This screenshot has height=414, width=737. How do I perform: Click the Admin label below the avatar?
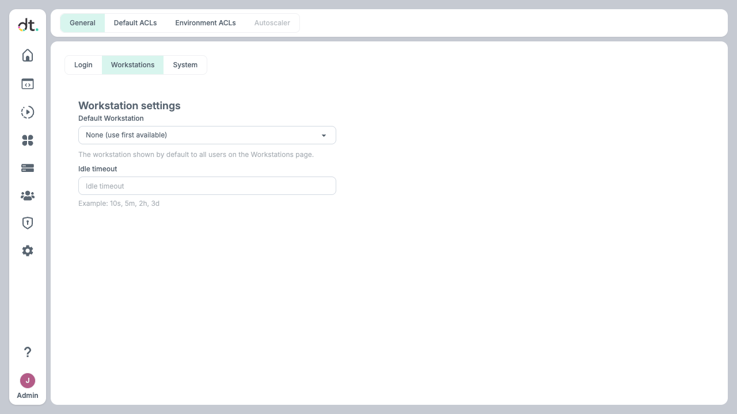(x=28, y=396)
